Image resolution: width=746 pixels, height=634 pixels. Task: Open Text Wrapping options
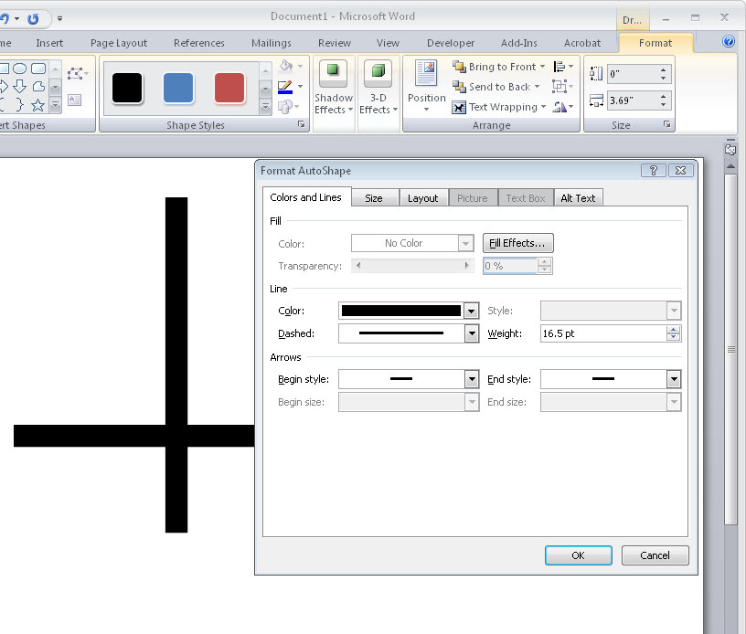[x=498, y=107]
